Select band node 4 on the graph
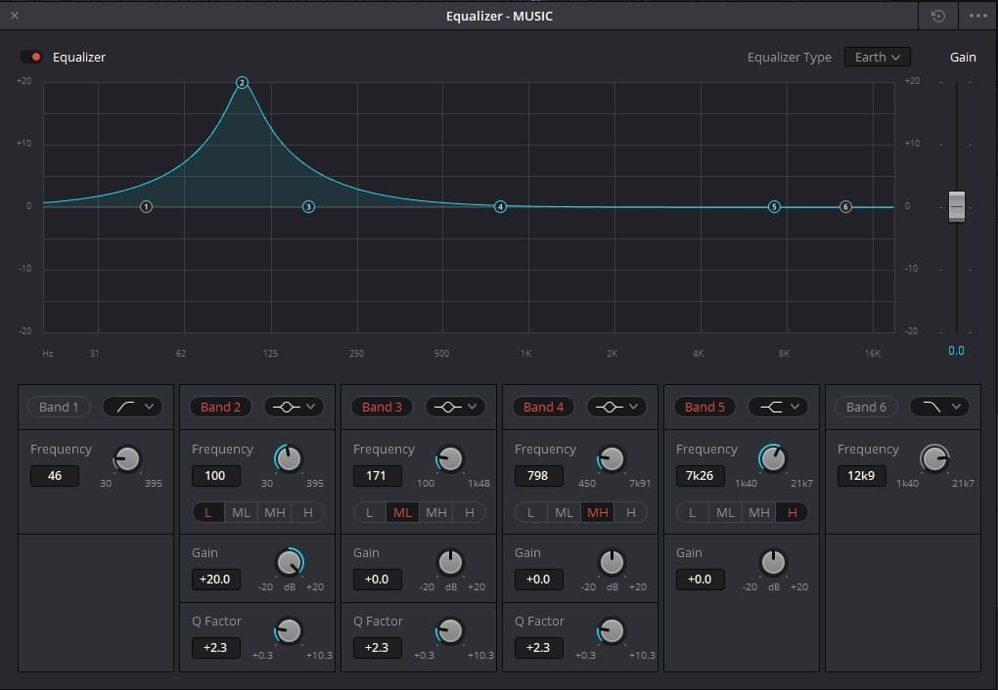998x690 pixels. click(500, 206)
